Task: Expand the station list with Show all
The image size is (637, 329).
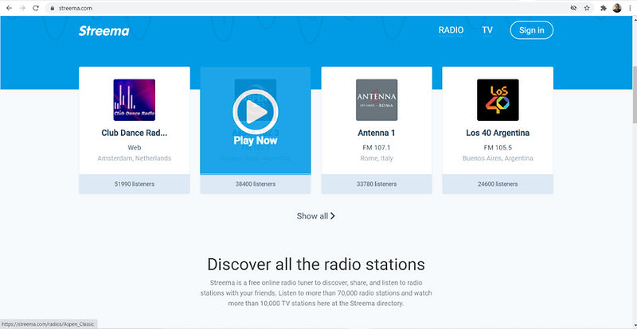Action: pos(315,216)
